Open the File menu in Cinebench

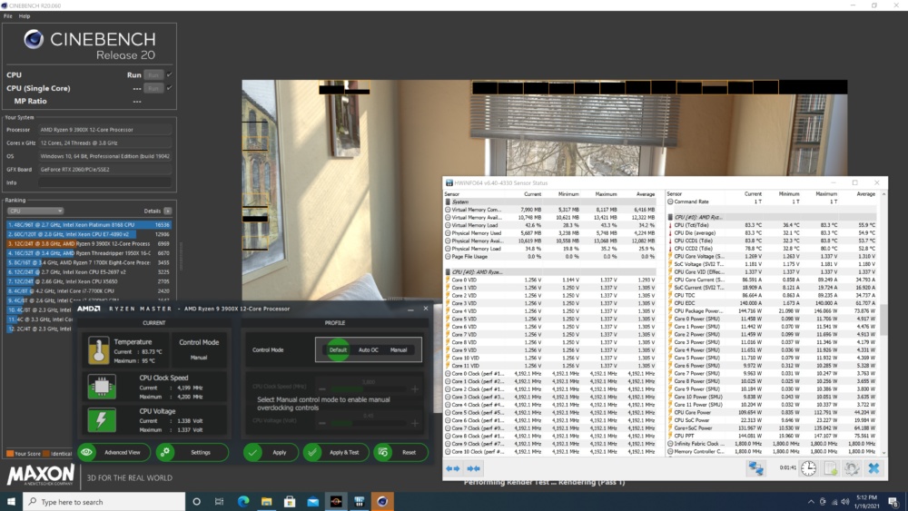pos(7,16)
